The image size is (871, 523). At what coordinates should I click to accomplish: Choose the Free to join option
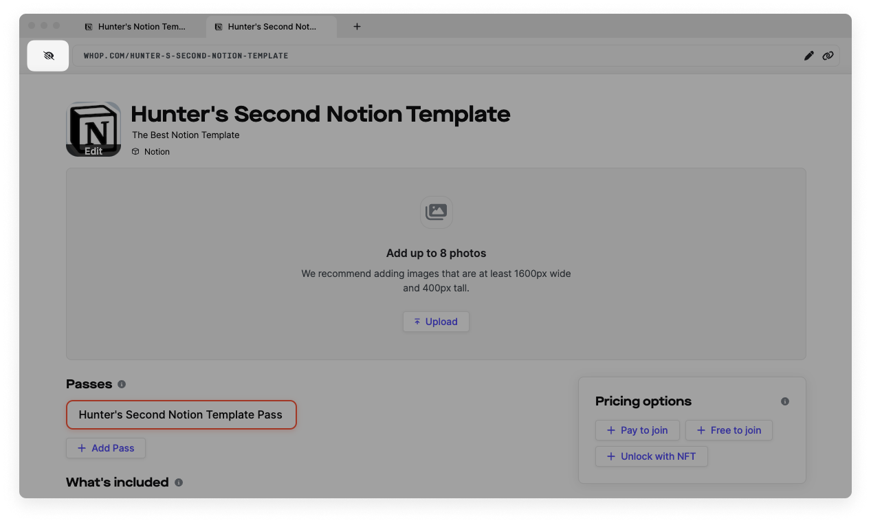729,430
